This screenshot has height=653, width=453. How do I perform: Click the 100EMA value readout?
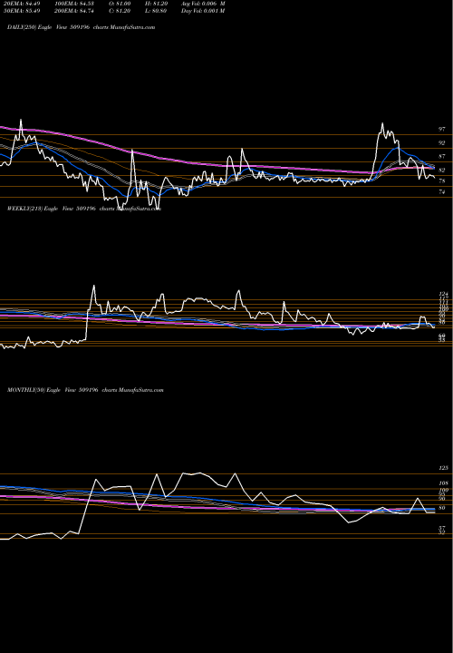coord(74,4)
